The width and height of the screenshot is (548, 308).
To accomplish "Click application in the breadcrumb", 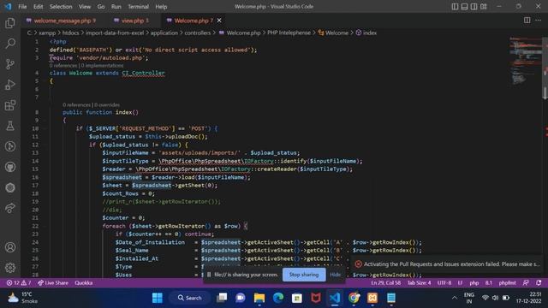I will 164,33.
